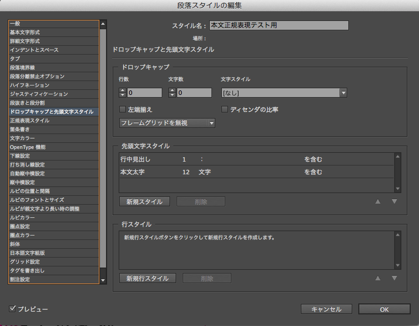
Task: Click the category list's scroll-down arrow
Action: pyautogui.click(x=103, y=280)
